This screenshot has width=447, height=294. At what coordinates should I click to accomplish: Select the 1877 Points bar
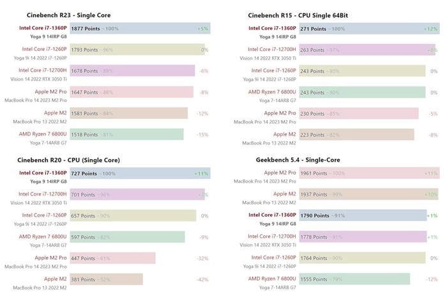(165, 29)
